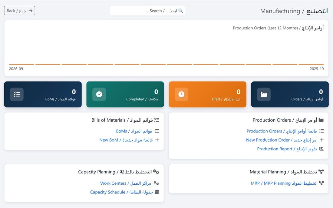Viewport: 333px width, 208px height.
Task: Open the Draft / قيد الانتظار stat card
Action: coord(207,94)
